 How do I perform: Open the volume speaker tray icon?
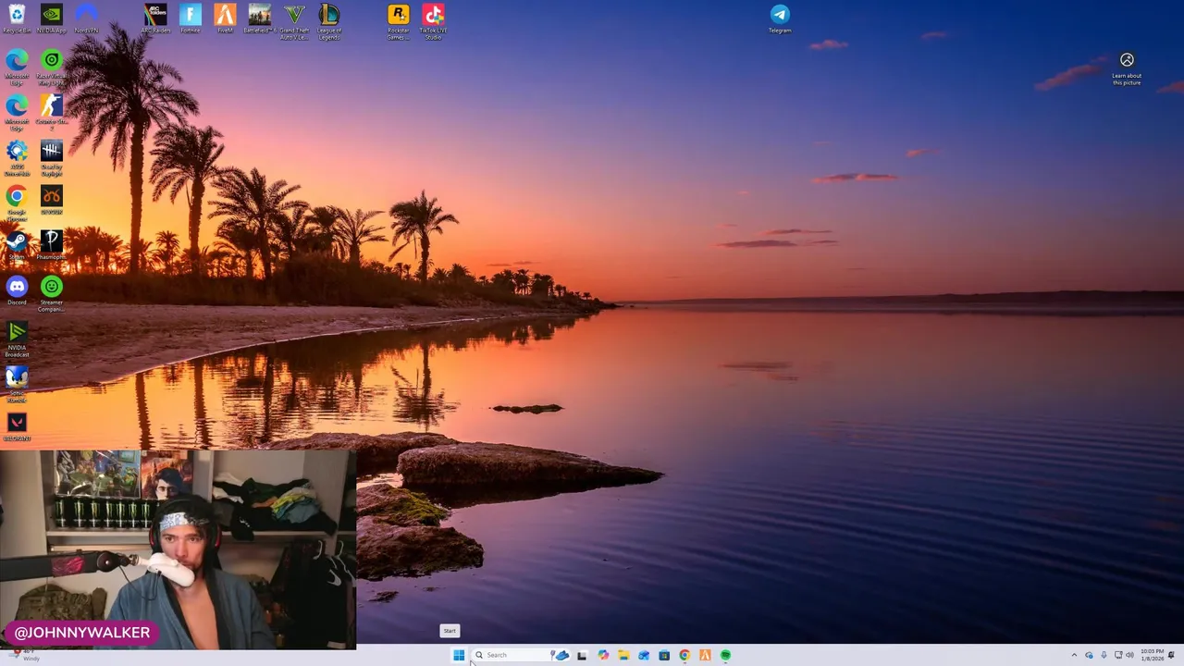pos(1129,655)
